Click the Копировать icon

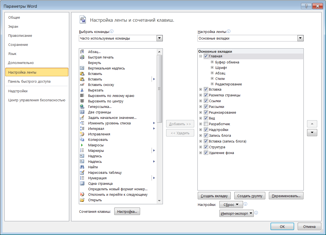[x=82, y=140]
